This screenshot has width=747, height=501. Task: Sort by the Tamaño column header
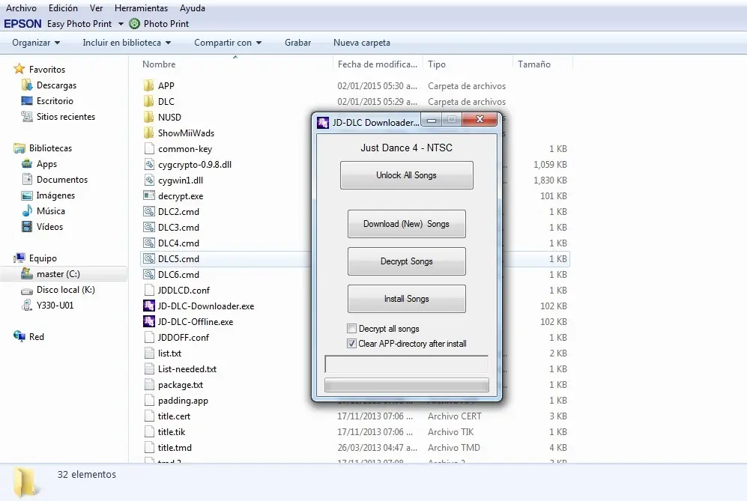click(x=542, y=64)
